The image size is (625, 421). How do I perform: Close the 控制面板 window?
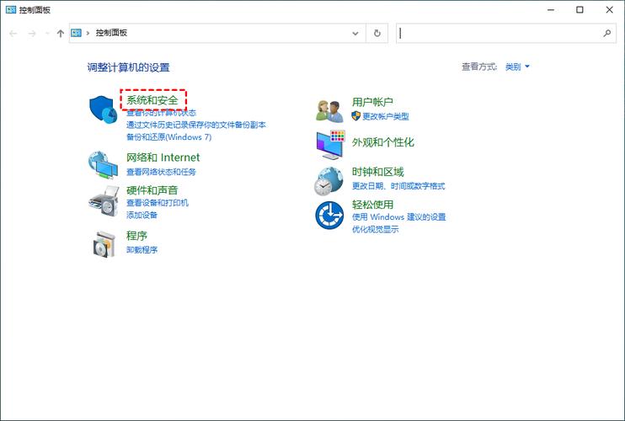[x=609, y=9]
